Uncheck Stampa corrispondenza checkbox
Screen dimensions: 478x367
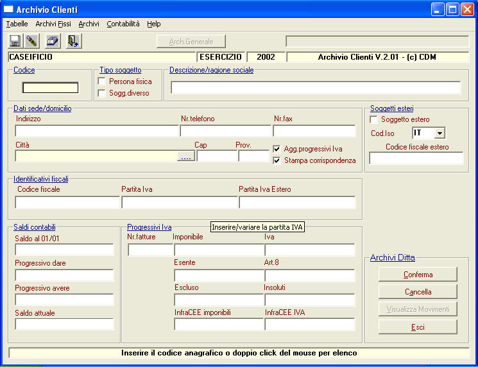pos(277,160)
